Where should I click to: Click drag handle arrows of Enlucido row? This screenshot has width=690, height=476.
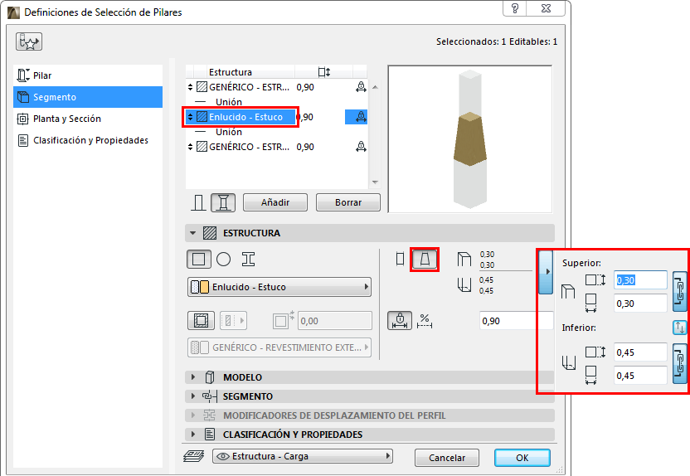pos(190,117)
